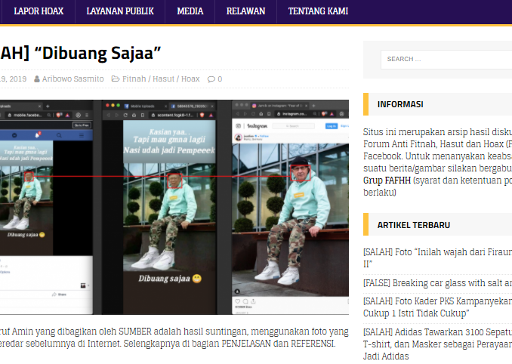Viewport: 512px width, 364px height.
Task: Click the comments bubble icon
Action: click(x=211, y=79)
